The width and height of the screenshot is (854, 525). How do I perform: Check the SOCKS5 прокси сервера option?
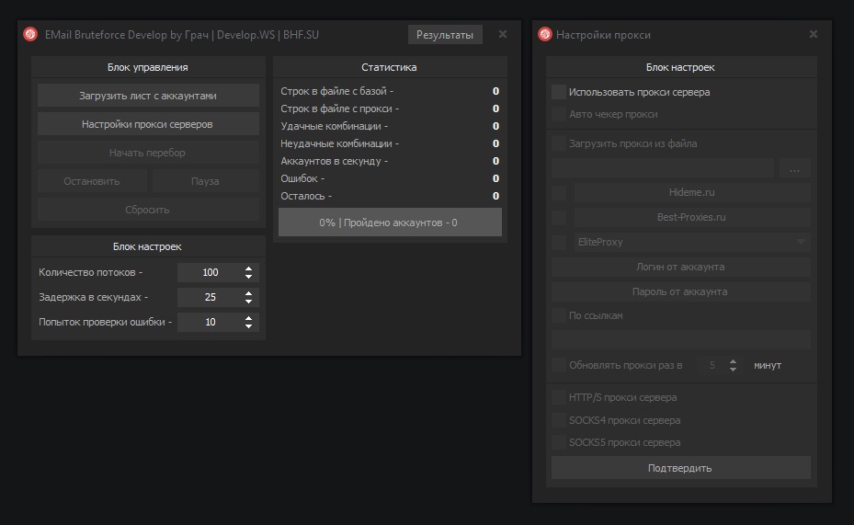[559, 442]
